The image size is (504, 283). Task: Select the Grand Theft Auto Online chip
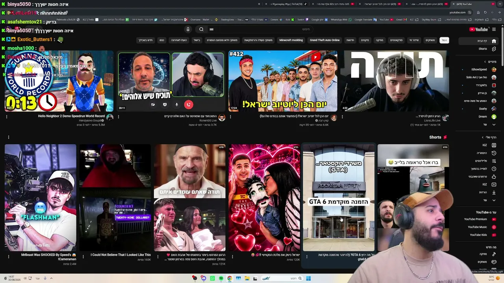[324, 40]
